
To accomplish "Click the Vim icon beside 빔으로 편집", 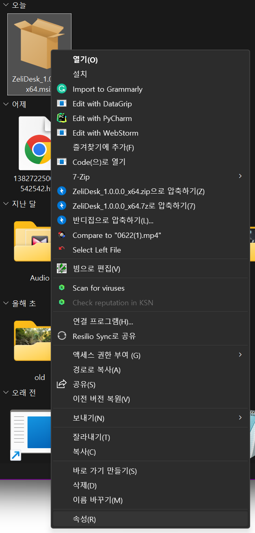I will tap(62, 268).
